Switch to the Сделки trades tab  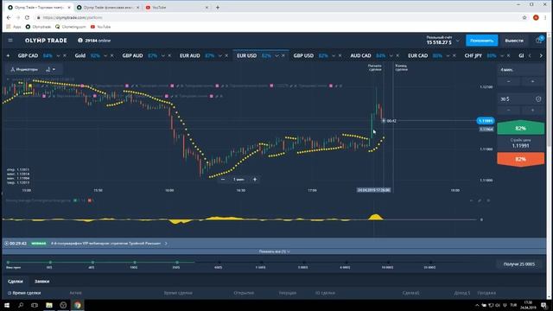(16, 282)
